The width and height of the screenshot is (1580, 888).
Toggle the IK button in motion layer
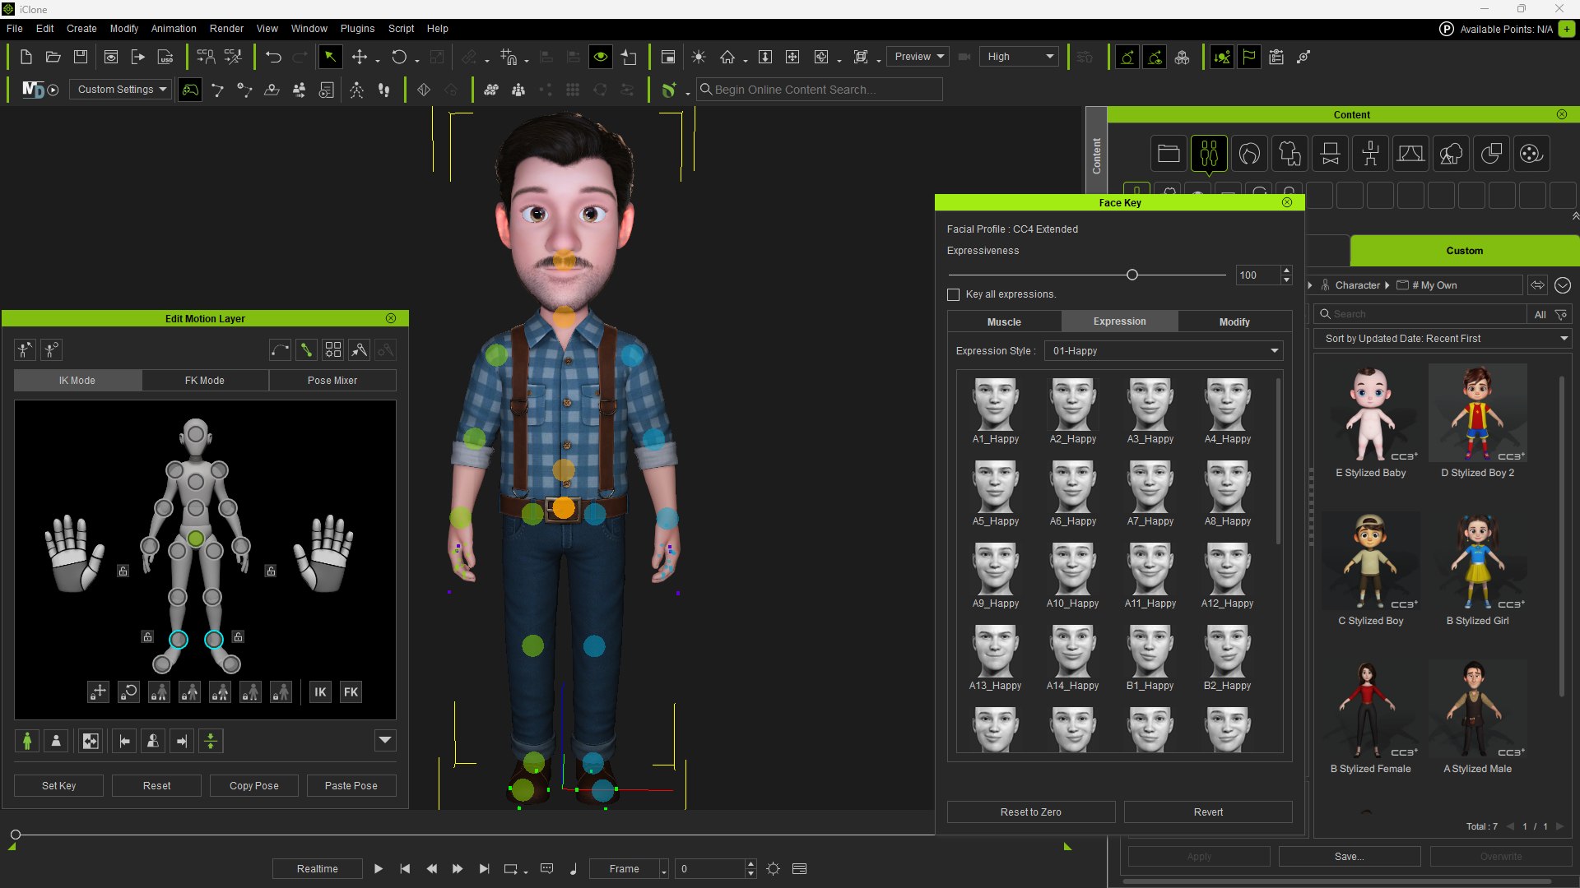(x=320, y=692)
